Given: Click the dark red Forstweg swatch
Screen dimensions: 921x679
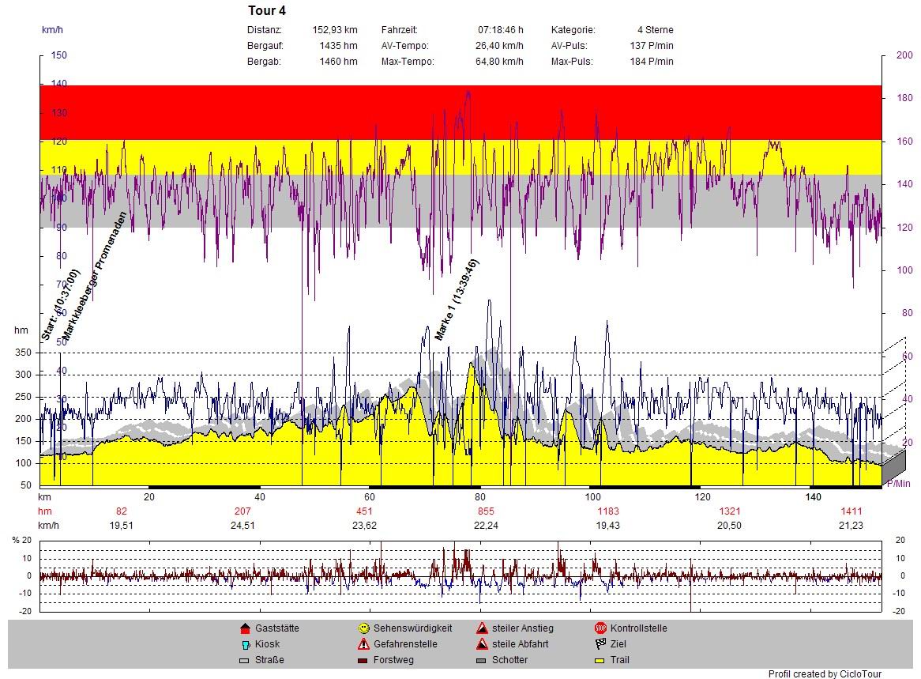Looking at the screenshot, I should (x=363, y=660).
